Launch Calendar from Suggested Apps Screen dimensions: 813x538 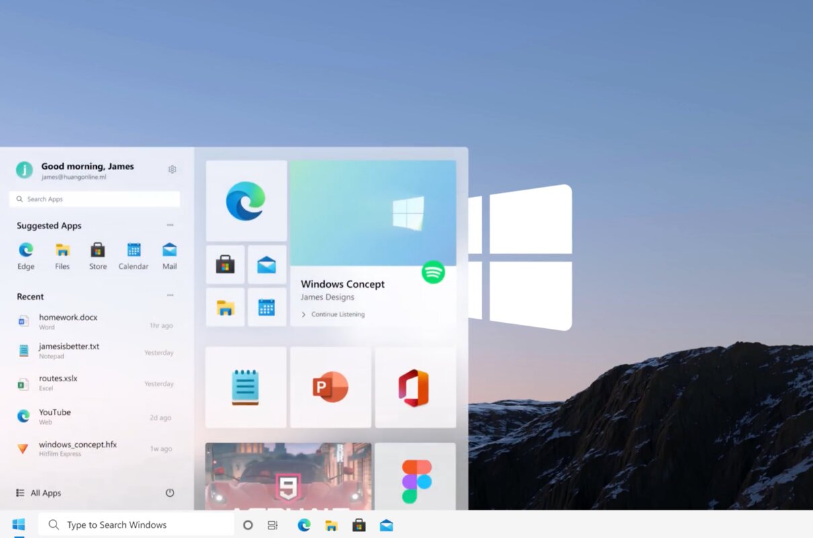(134, 256)
